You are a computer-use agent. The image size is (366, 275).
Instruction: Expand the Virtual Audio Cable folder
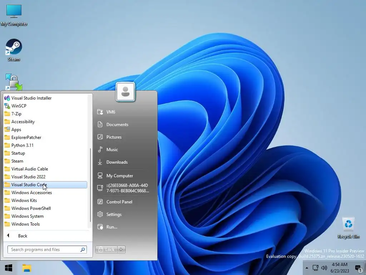tap(45, 169)
